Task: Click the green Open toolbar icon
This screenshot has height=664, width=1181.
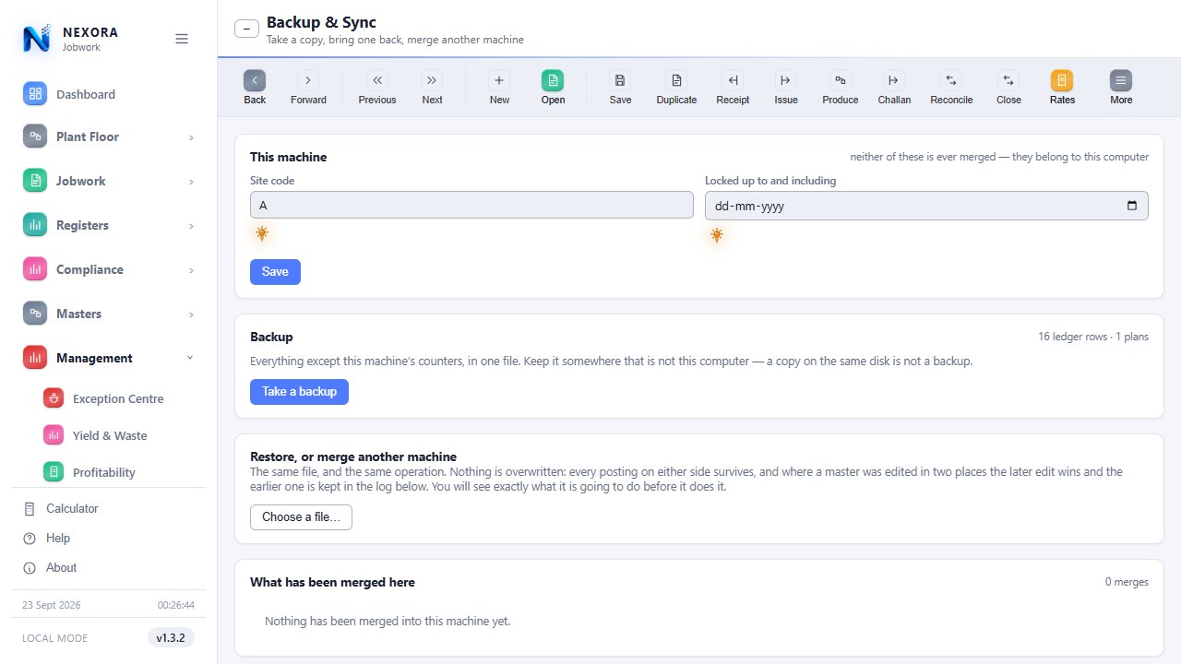Action: [553, 80]
